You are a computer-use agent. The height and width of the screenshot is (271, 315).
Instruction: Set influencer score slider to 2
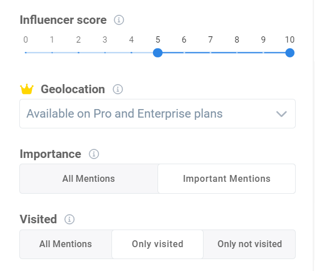point(78,53)
